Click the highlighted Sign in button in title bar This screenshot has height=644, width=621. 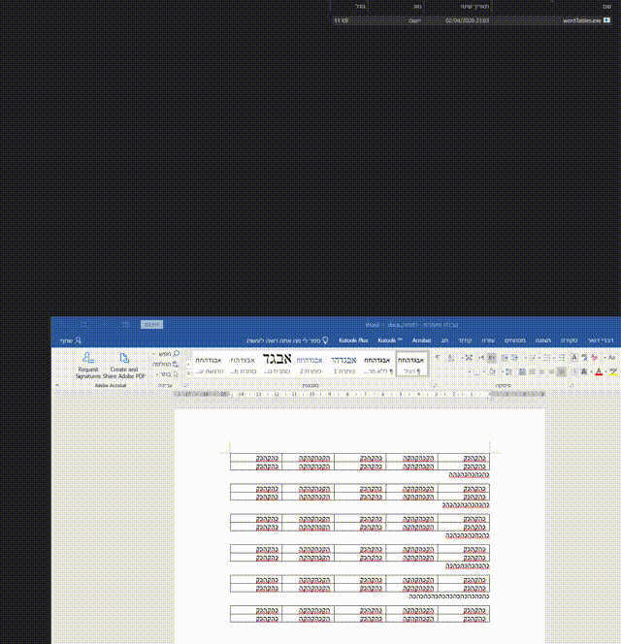(x=151, y=325)
